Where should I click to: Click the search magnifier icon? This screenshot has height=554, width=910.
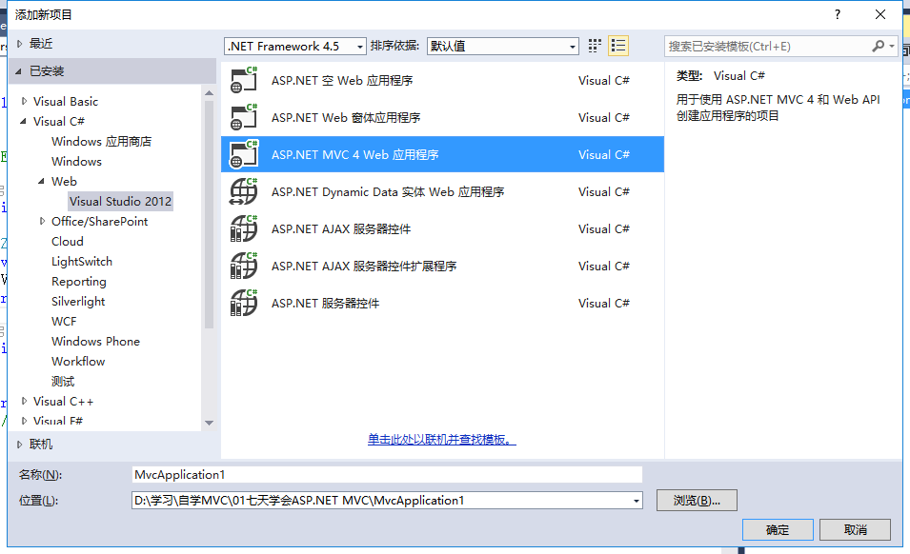879,46
